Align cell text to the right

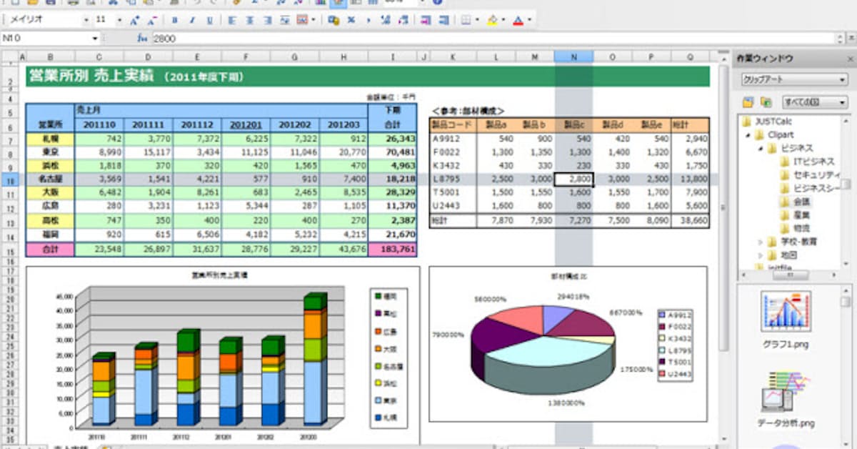click(266, 20)
